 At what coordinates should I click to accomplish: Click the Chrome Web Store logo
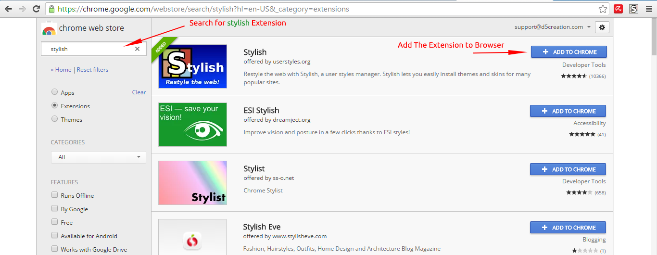point(49,28)
